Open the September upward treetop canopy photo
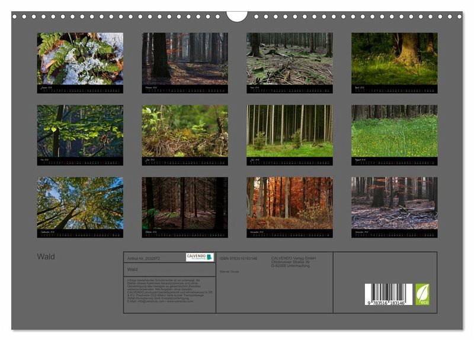Image resolution: width=474 pixels, height=341 pixels. coord(80,203)
